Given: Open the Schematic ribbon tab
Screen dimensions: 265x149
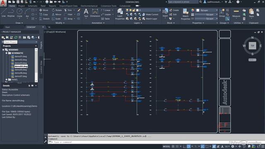Looking at the screenshot, I should (32, 6).
